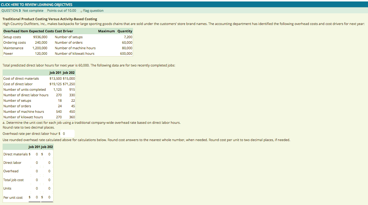The image size is (368, 205).
Task: Click the '540' machine hours value
Action: tap(59, 112)
